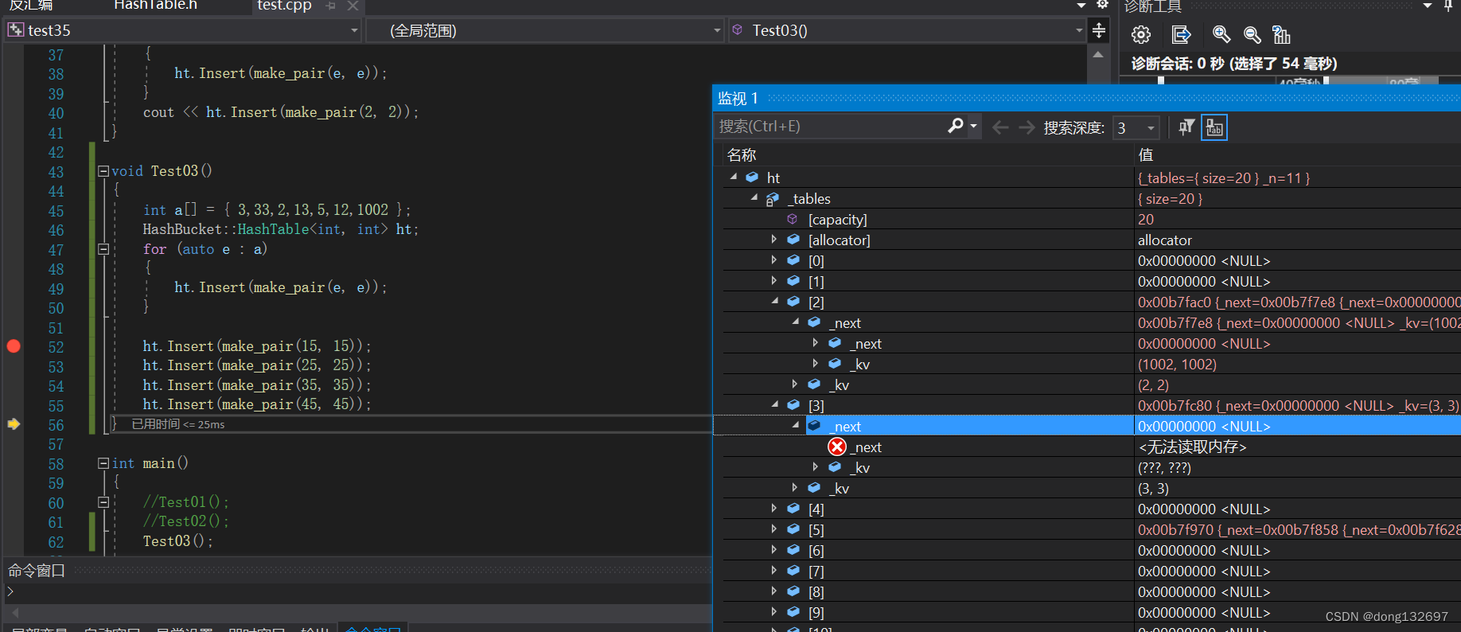Collapse the ht tree node
The image size is (1461, 632).
pos(734,177)
